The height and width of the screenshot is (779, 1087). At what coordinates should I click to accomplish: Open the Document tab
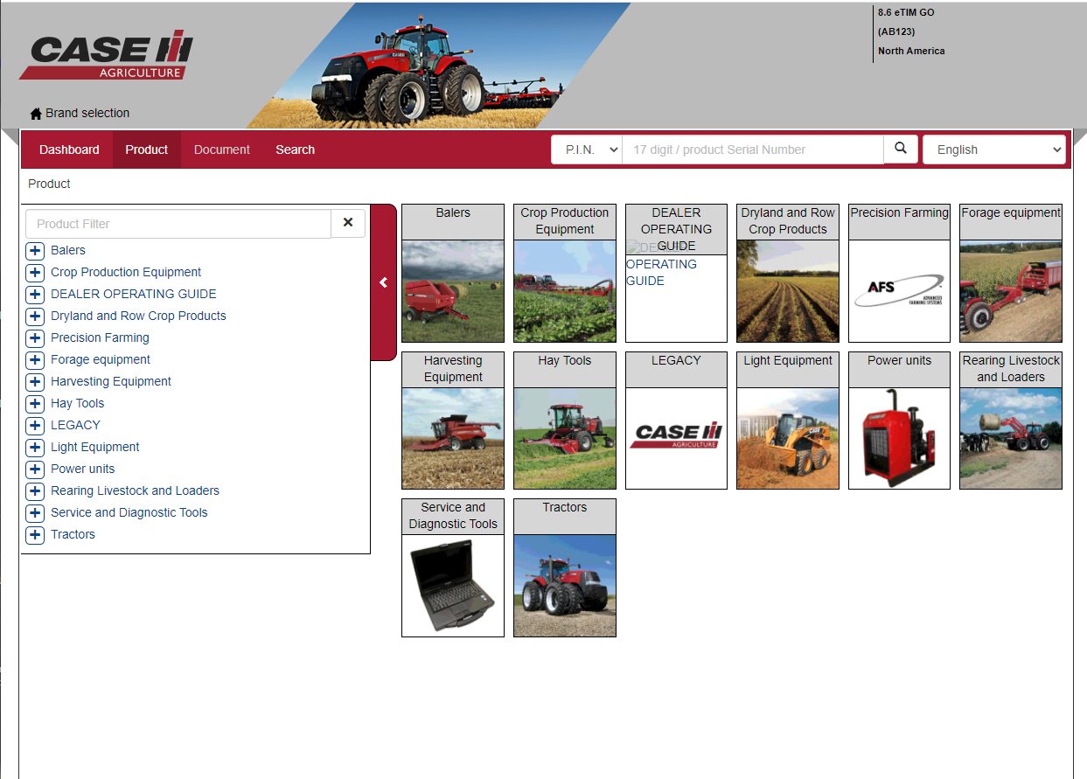point(222,150)
